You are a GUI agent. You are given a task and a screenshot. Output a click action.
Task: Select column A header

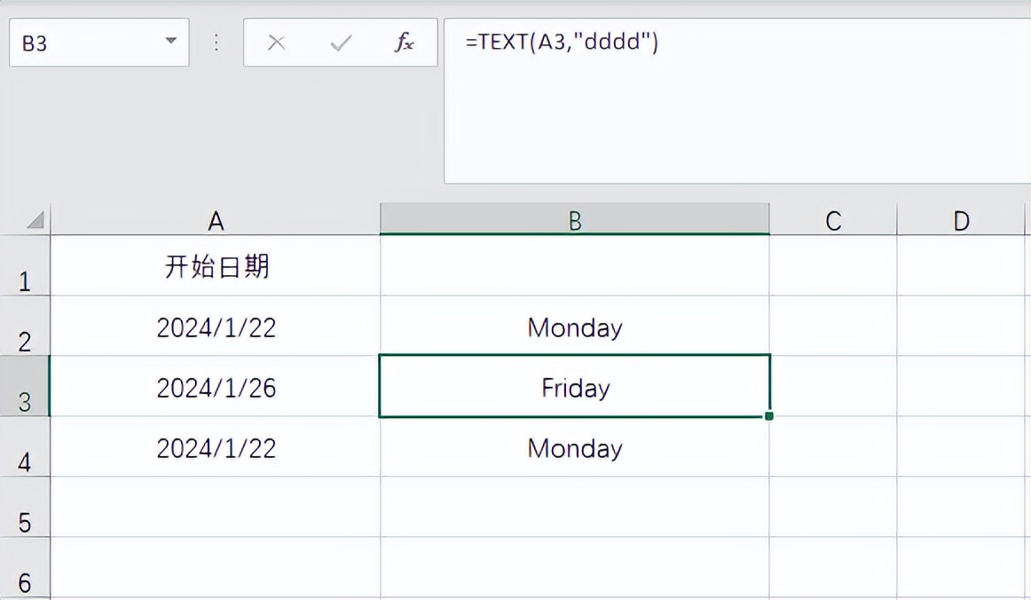[x=216, y=220]
